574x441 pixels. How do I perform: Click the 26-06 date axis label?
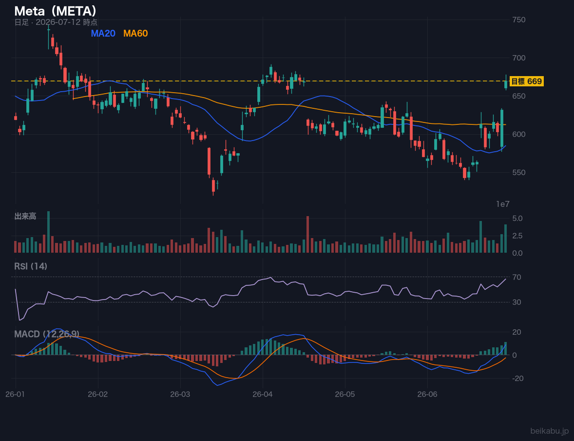tap(427, 395)
